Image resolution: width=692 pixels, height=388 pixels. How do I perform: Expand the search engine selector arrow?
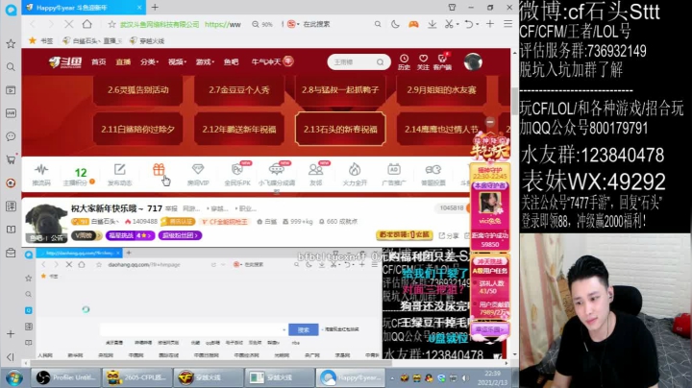click(x=298, y=24)
